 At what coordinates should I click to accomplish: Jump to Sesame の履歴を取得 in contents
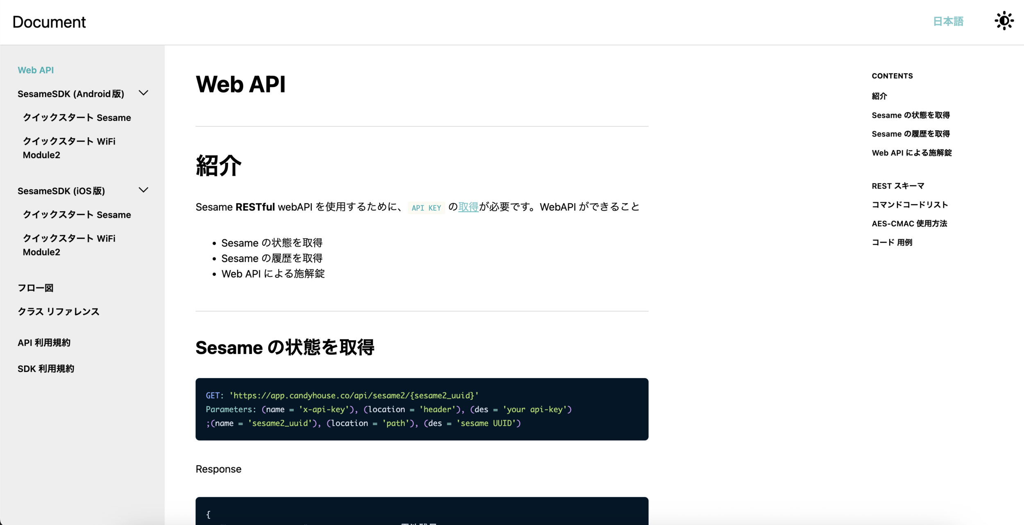point(910,134)
